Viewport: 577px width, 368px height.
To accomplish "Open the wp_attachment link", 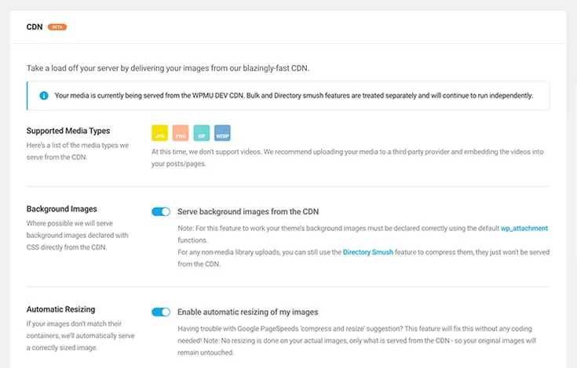I will coord(524,228).
